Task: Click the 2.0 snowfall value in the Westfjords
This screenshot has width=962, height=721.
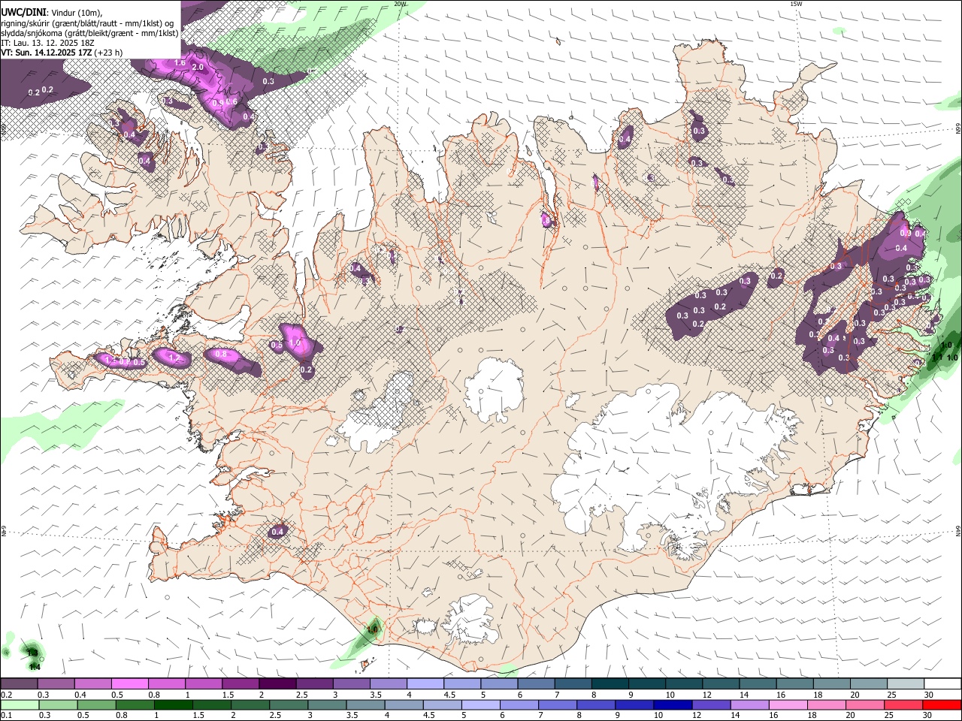Action: [x=198, y=67]
